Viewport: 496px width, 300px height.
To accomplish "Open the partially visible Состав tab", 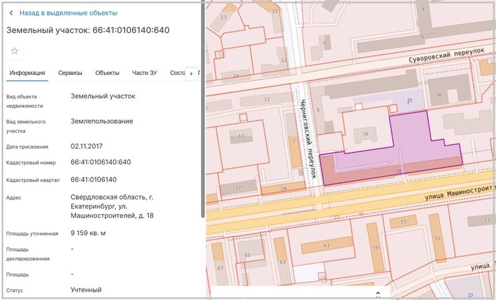I will click(x=177, y=73).
